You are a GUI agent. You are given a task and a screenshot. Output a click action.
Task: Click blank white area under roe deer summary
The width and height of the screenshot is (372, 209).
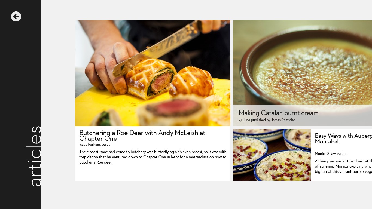(x=153, y=173)
